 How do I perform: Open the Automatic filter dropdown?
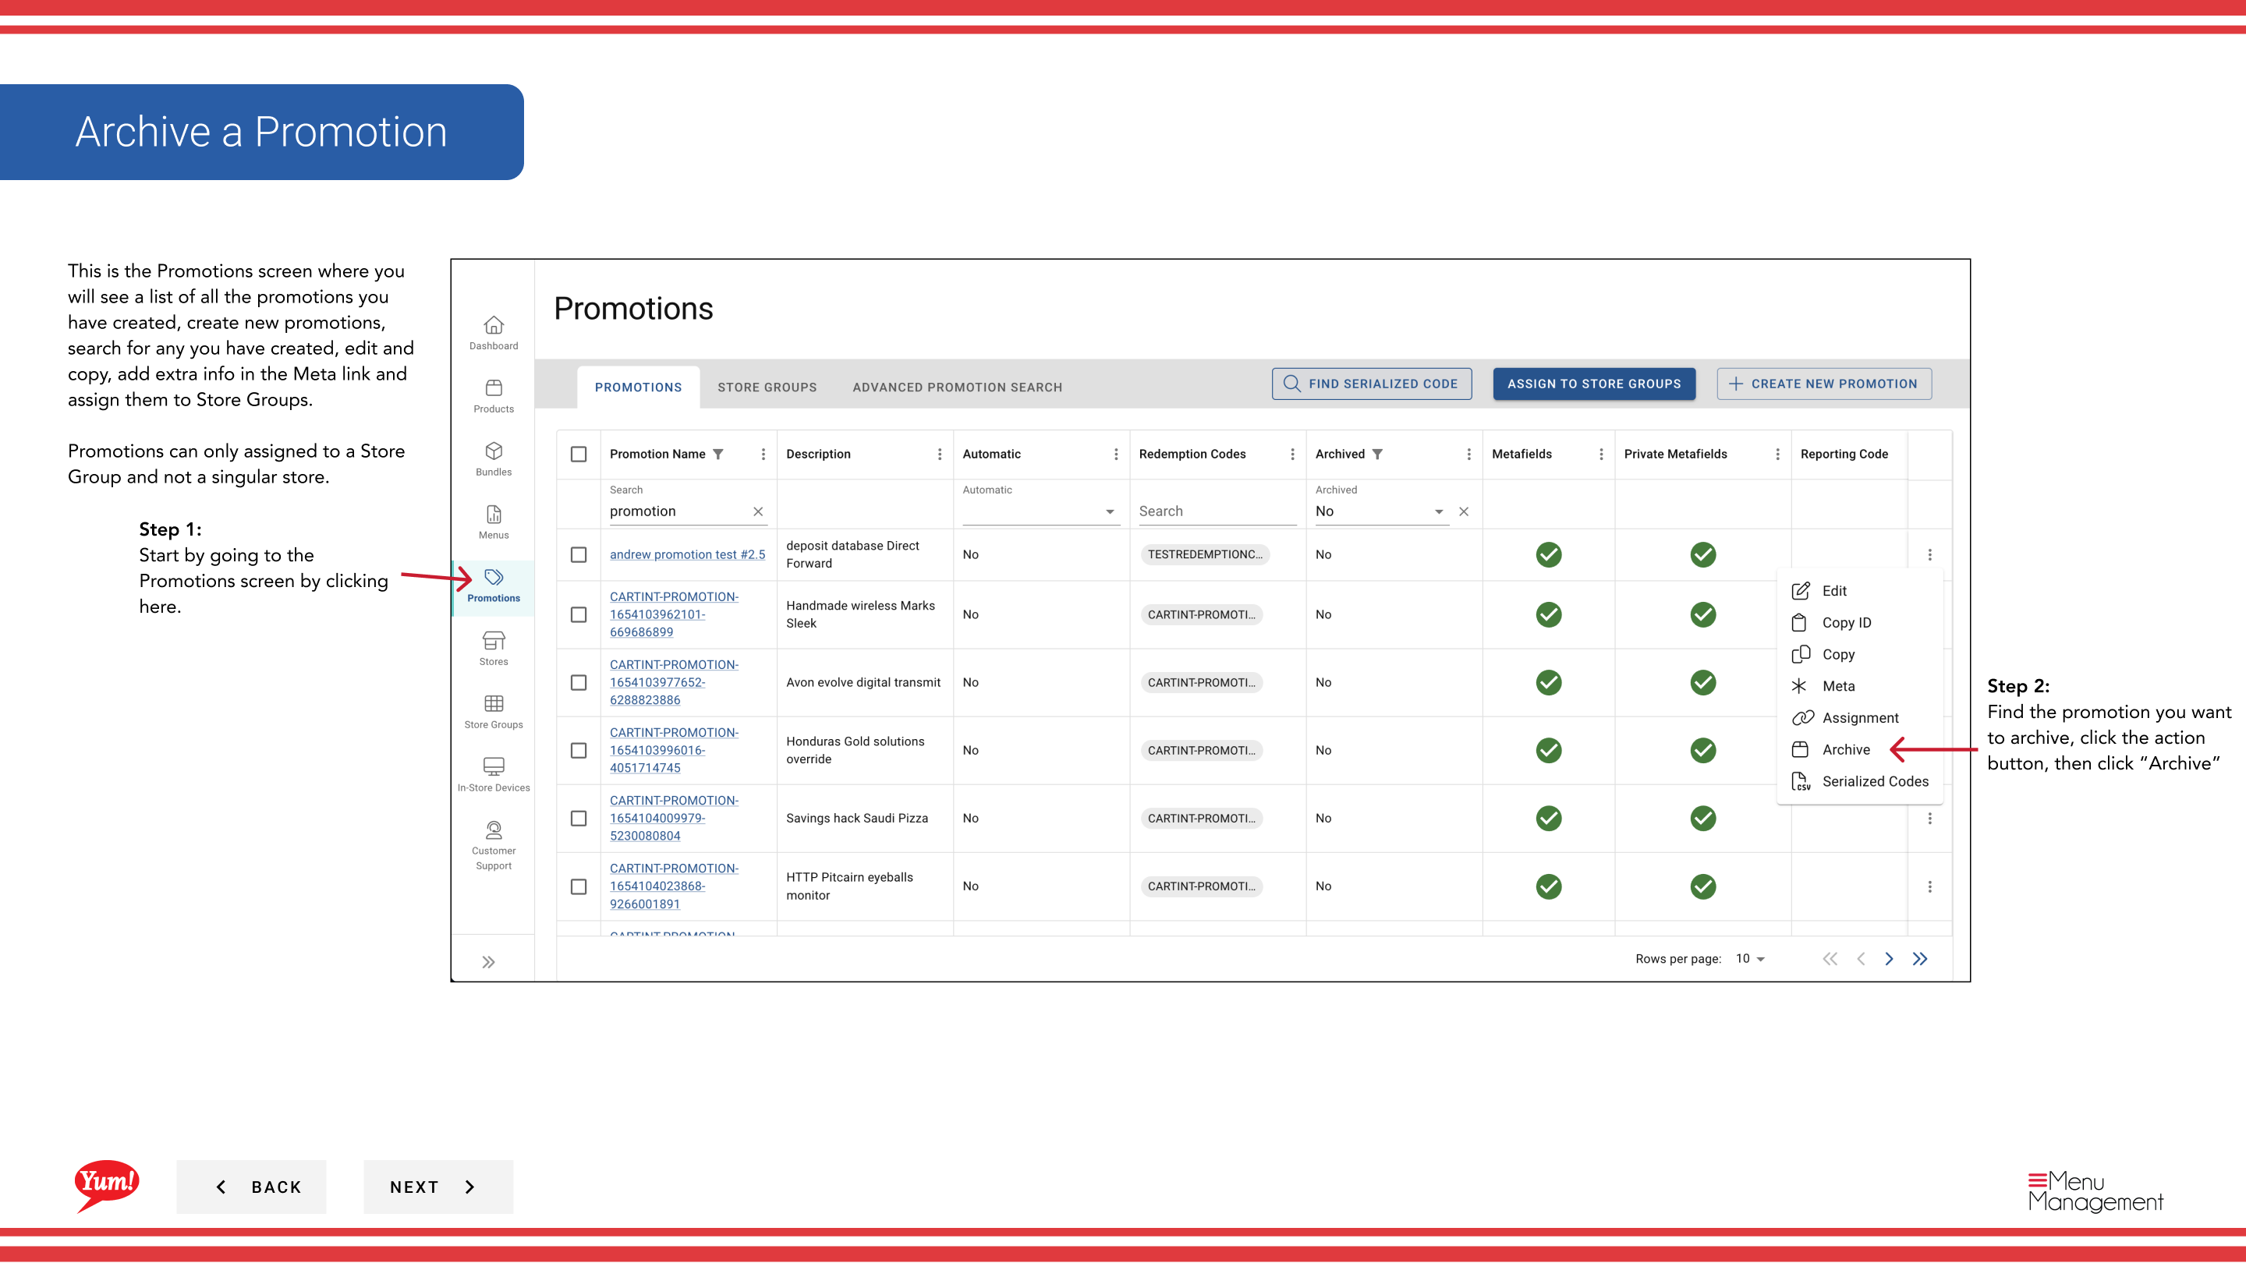coord(1040,511)
